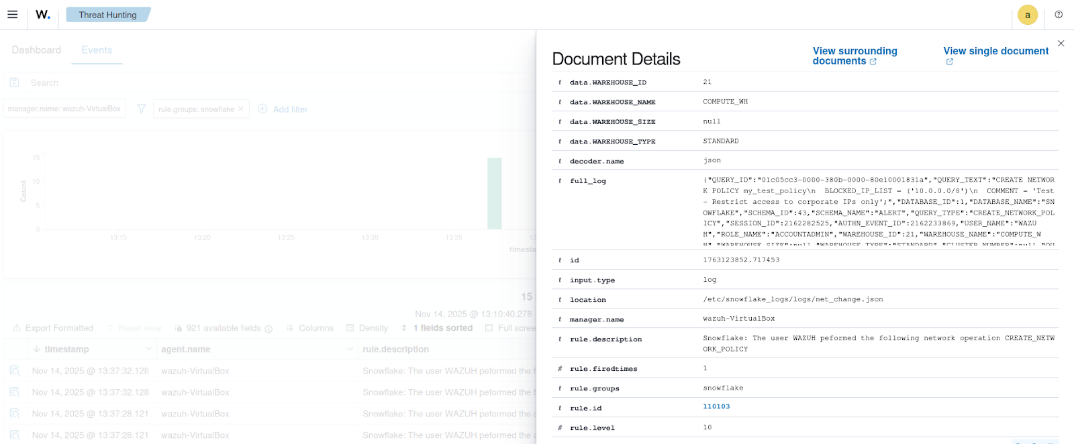Image resolution: width=1074 pixels, height=444 pixels.
Task: Click the Wazuh logo
Action: pyautogui.click(x=43, y=15)
